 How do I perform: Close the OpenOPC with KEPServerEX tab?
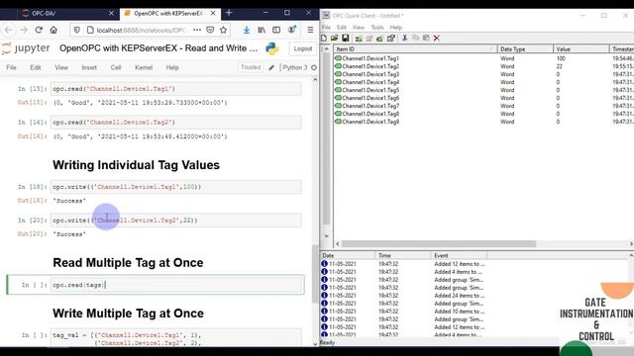(213, 13)
